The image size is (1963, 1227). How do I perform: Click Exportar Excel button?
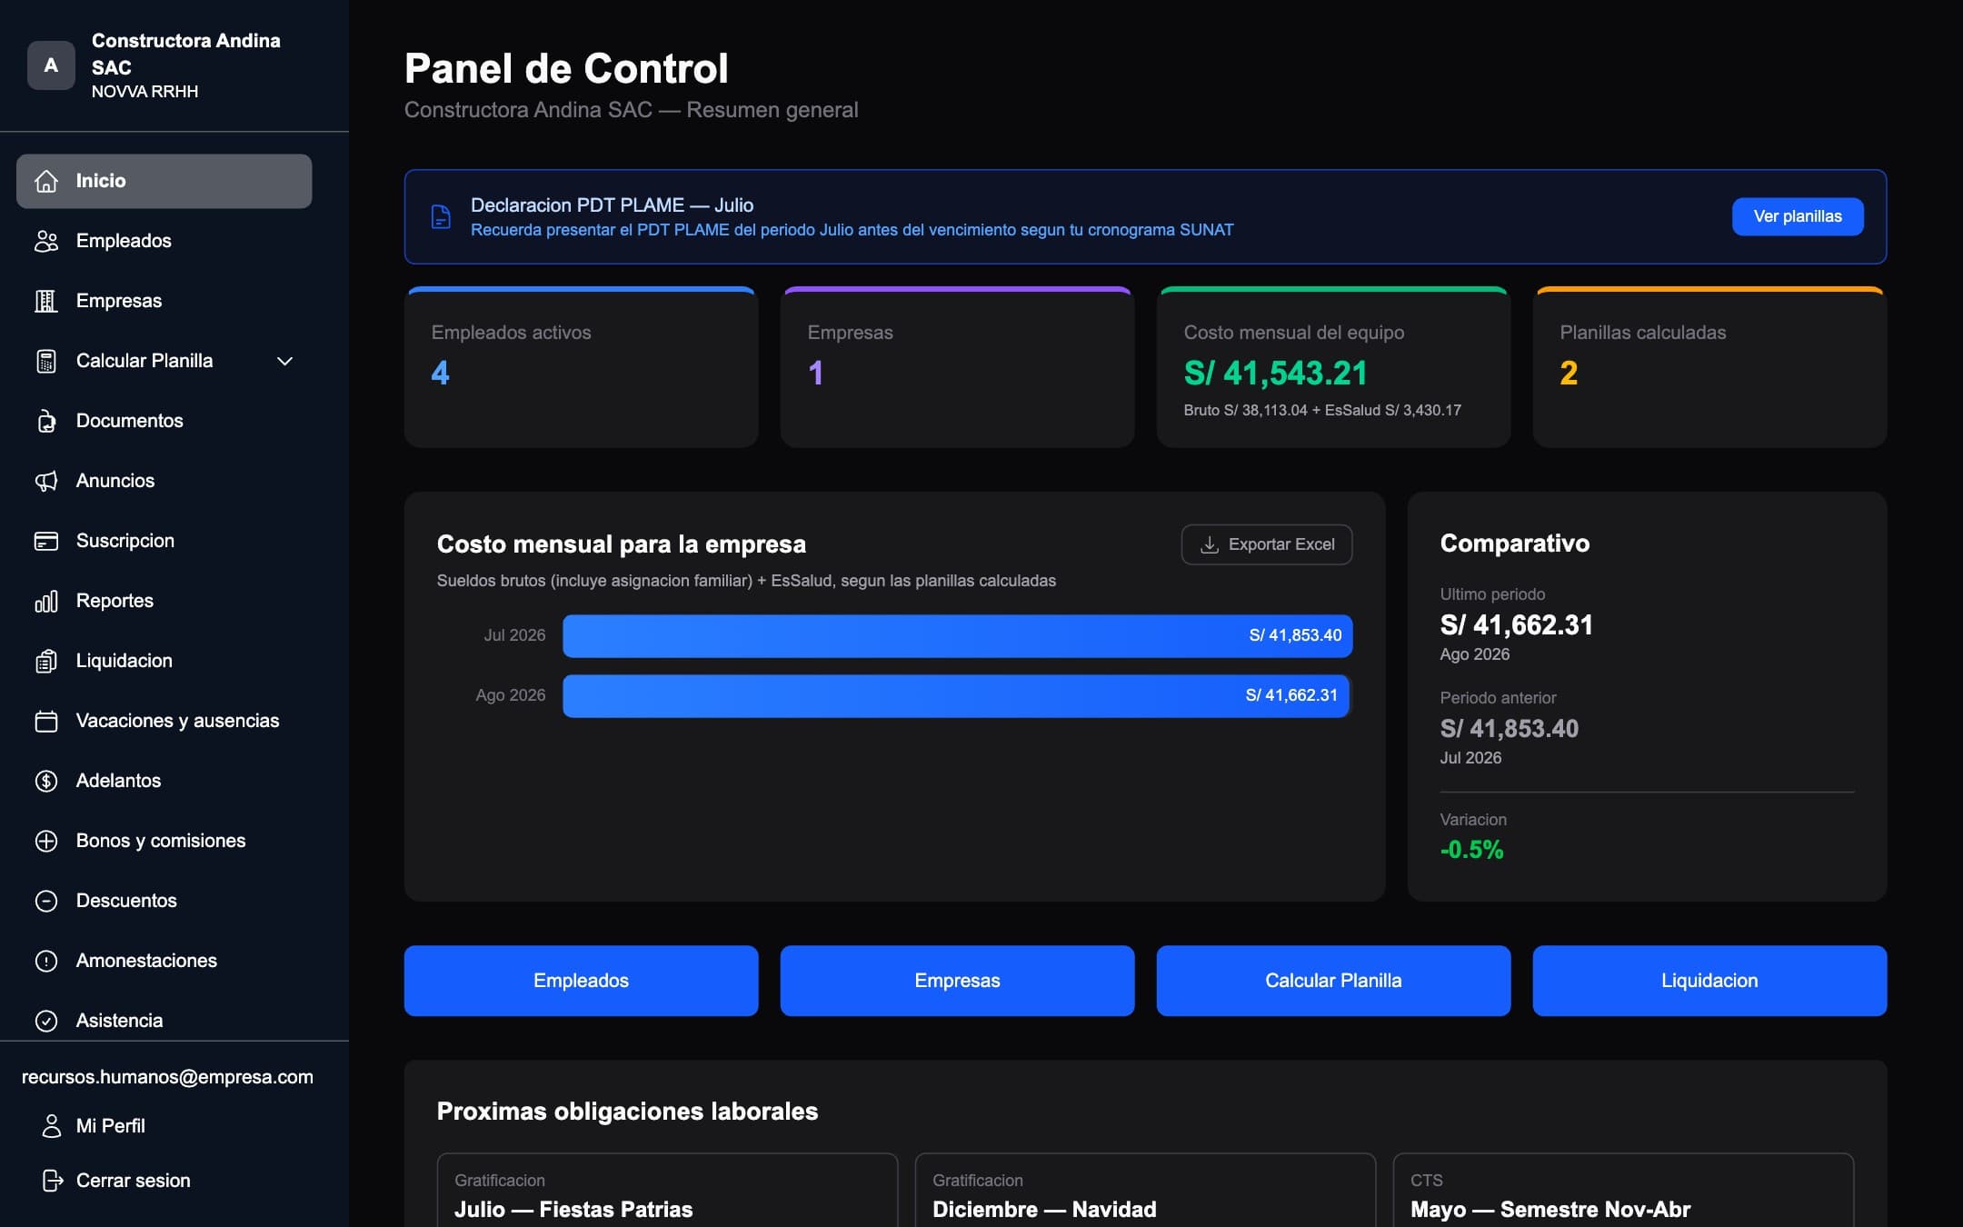1267,544
